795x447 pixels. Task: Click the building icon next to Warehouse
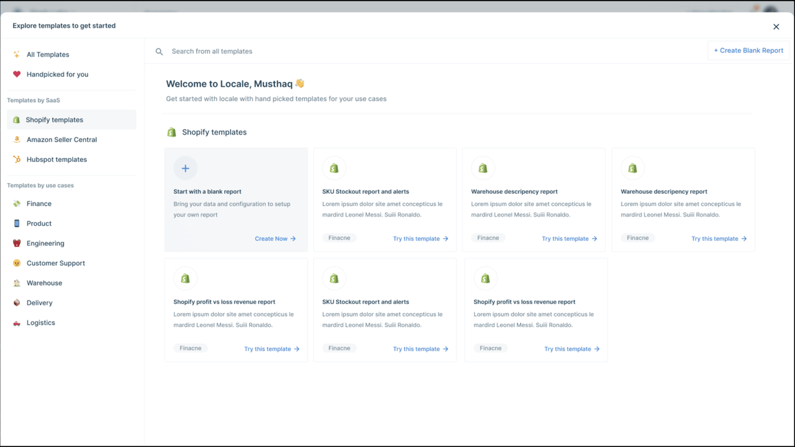tap(17, 283)
